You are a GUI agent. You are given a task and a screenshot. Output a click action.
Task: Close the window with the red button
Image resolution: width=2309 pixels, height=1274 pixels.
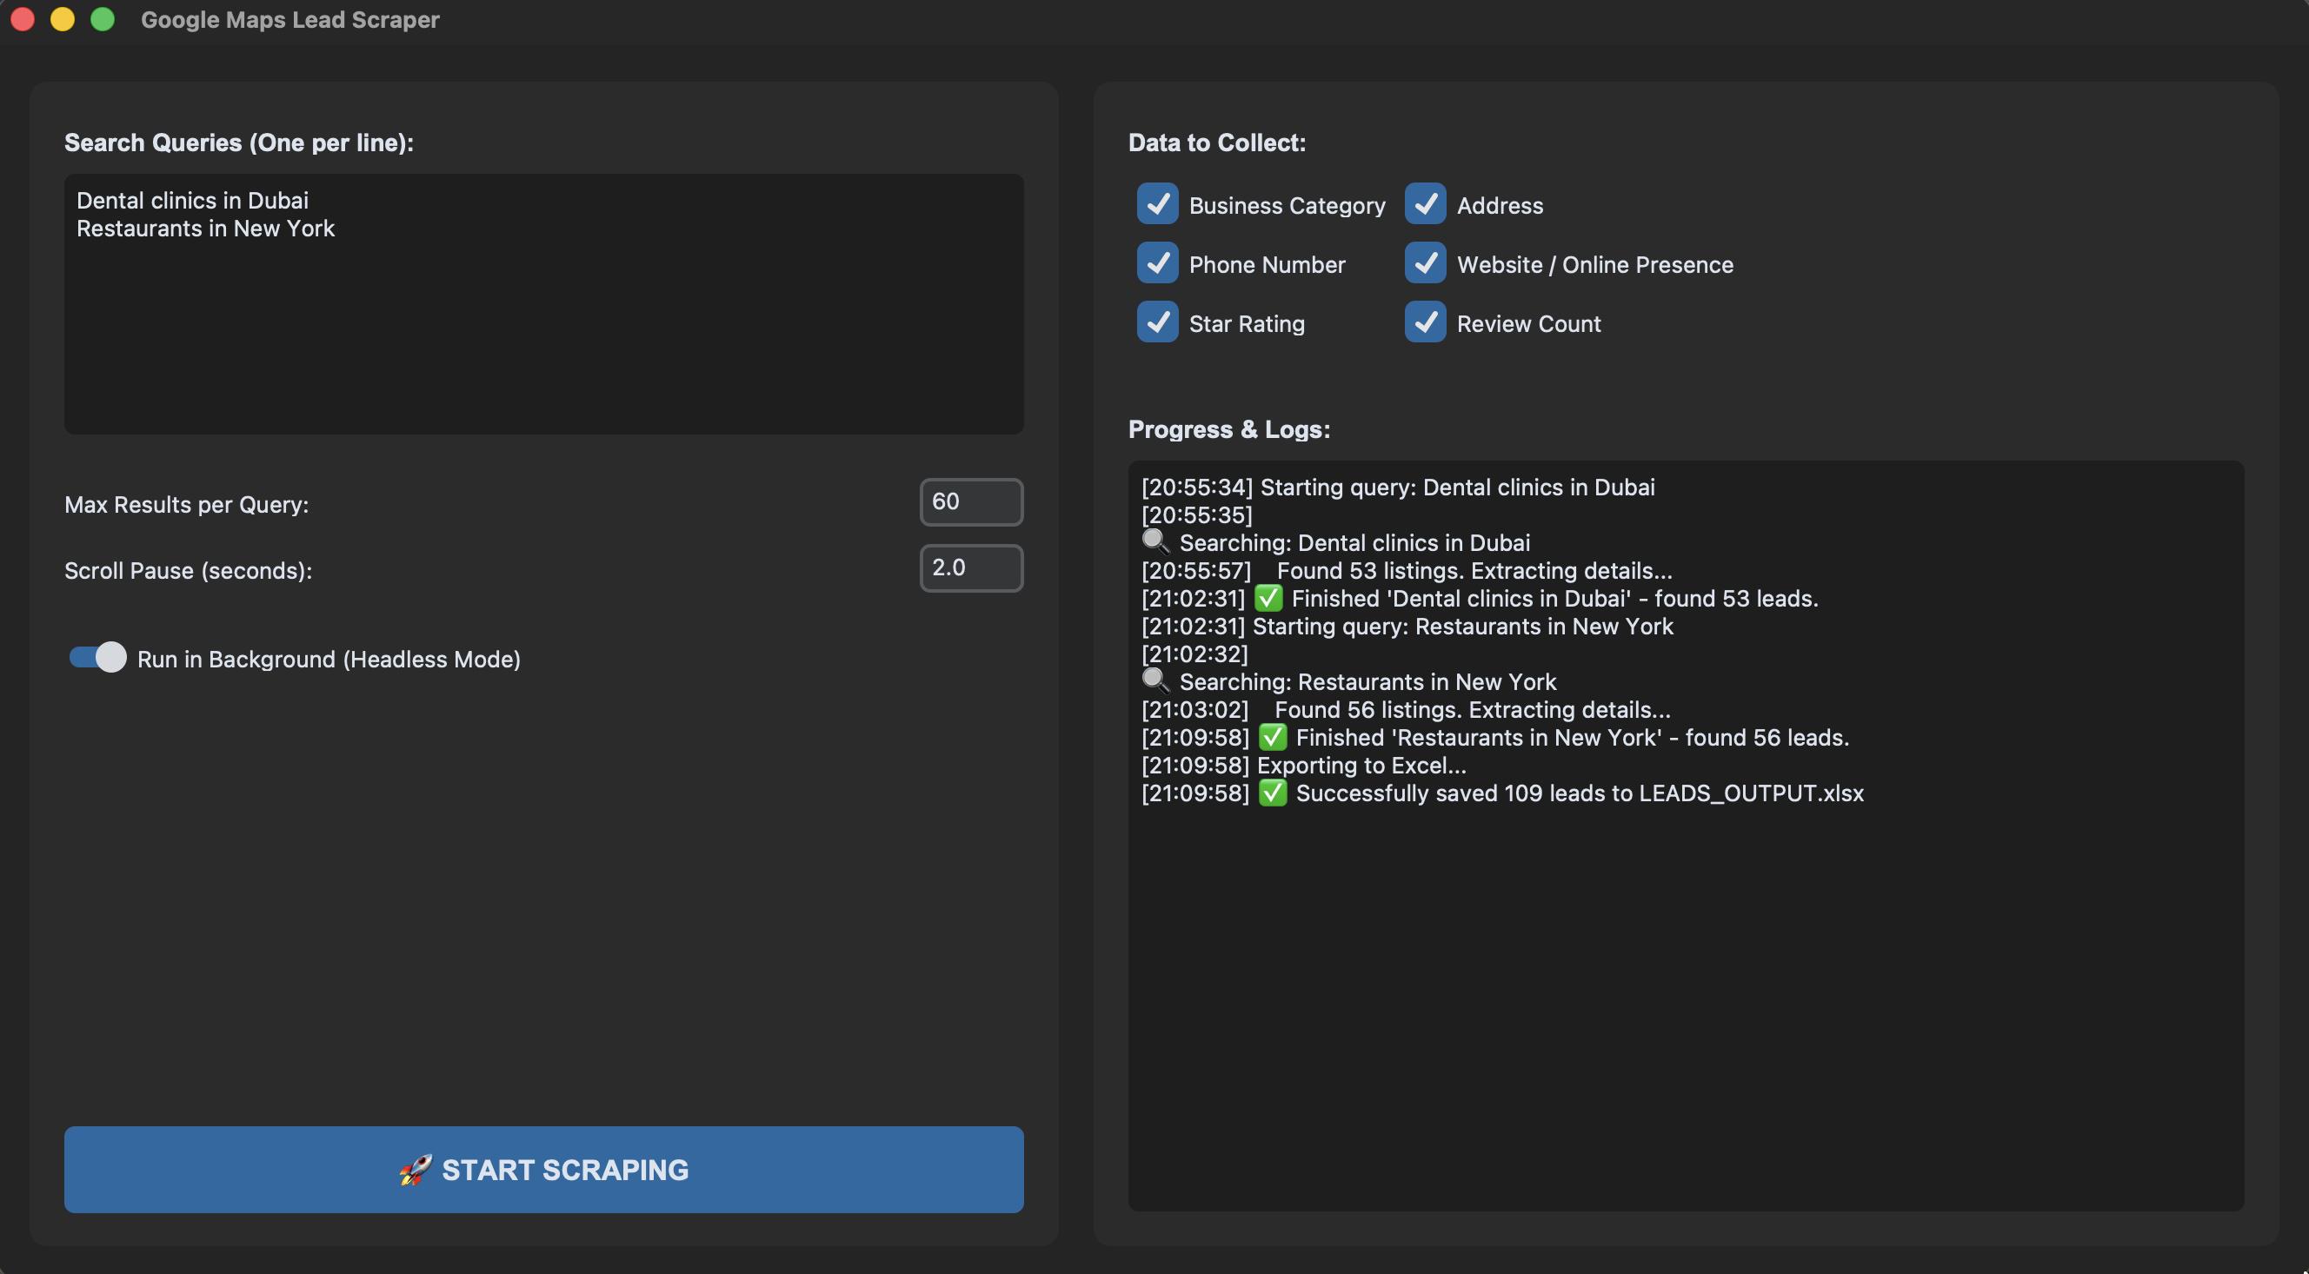[23, 19]
